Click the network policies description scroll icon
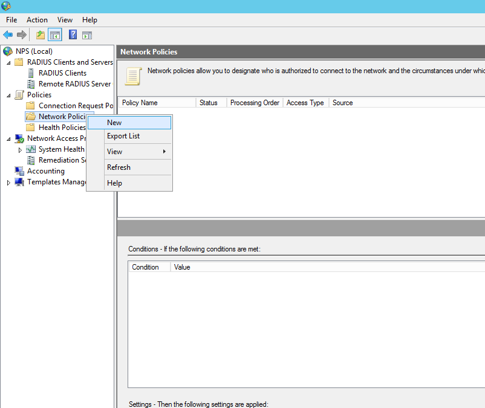Screen dimensions: 485x408 point(133,76)
